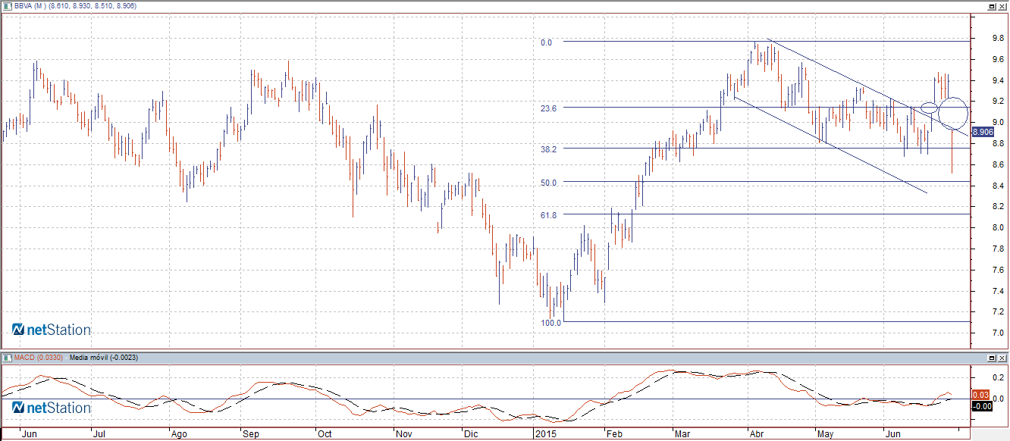This screenshot has height=441, width=1010.
Task: Click the netStation logo in the price chart
Action: 52,330
